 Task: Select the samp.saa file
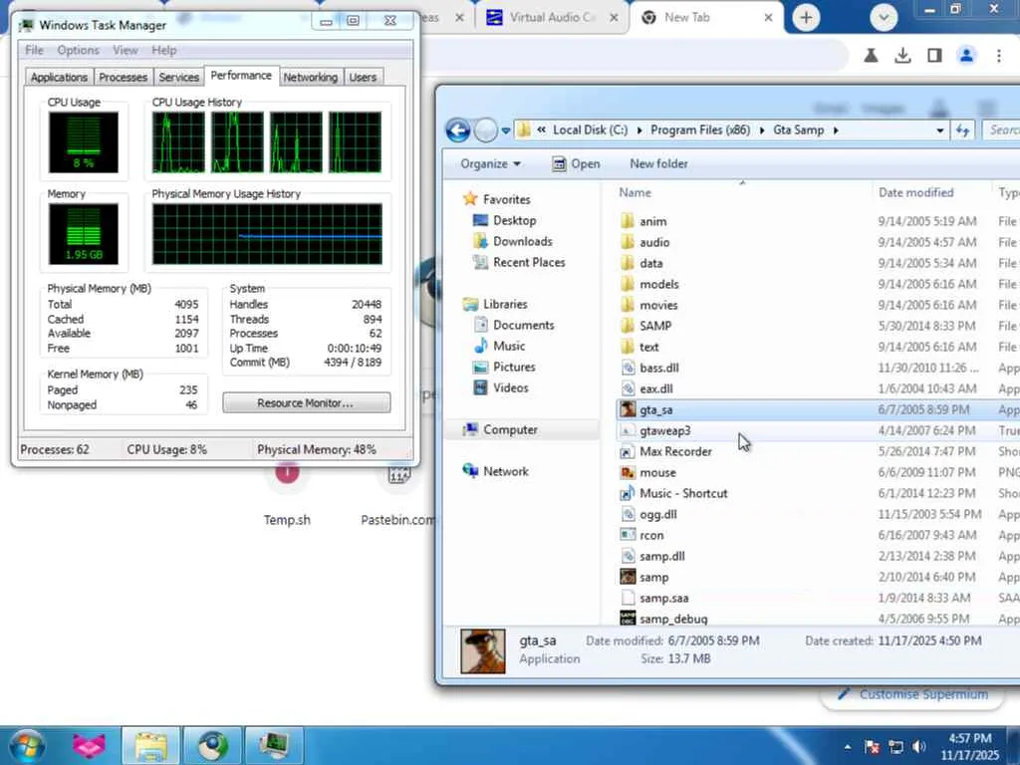[663, 598]
